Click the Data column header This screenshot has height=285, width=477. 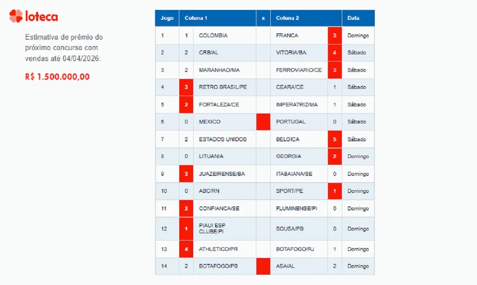coord(353,18)
